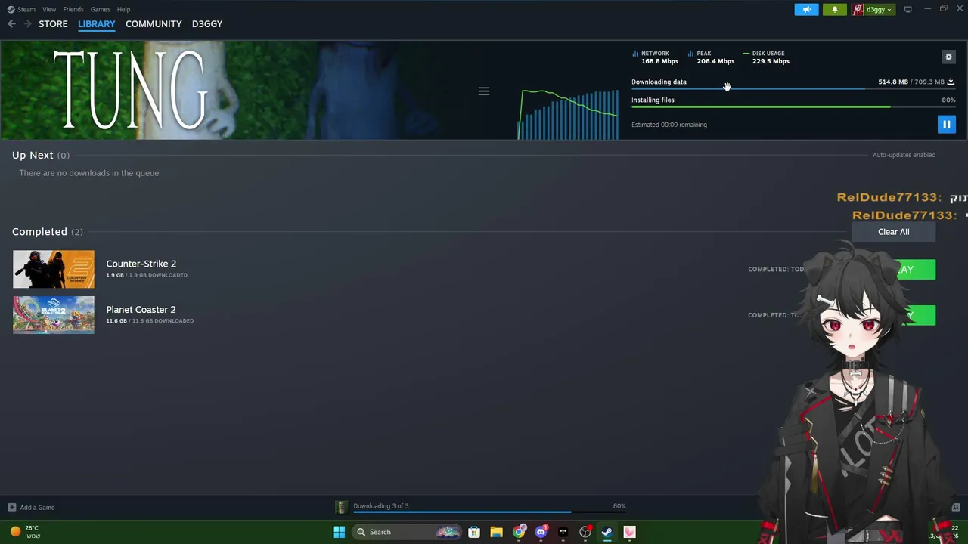This screenshot has width=968, height=544.
Task: Click the Estimated 00:09 remaining text
Action: (669, 125)
